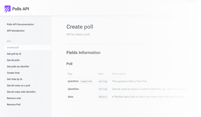The image size is (201, 117).
Task: Click the Polls API title text
Action: tap(21, 9)
